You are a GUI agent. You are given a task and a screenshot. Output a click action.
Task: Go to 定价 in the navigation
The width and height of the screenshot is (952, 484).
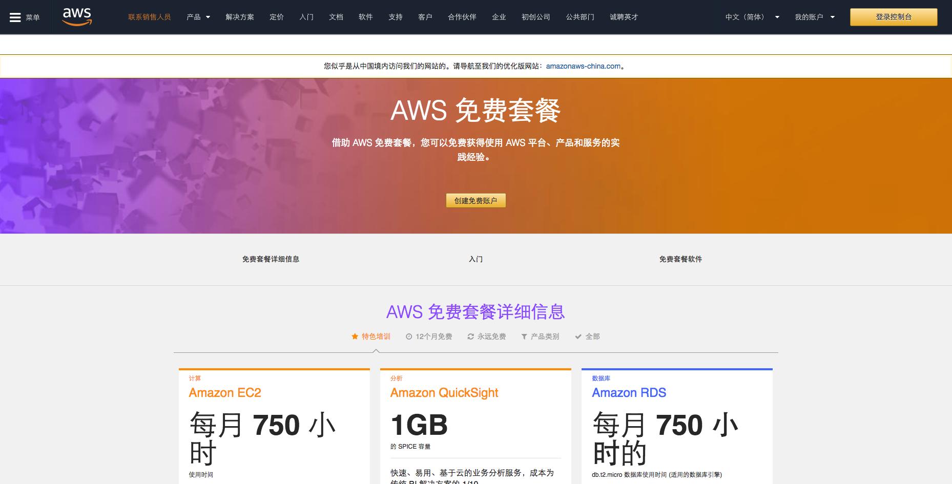277,17
